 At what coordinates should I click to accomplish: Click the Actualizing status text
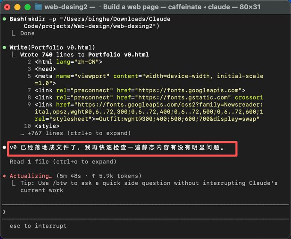[x=31, y=176]
